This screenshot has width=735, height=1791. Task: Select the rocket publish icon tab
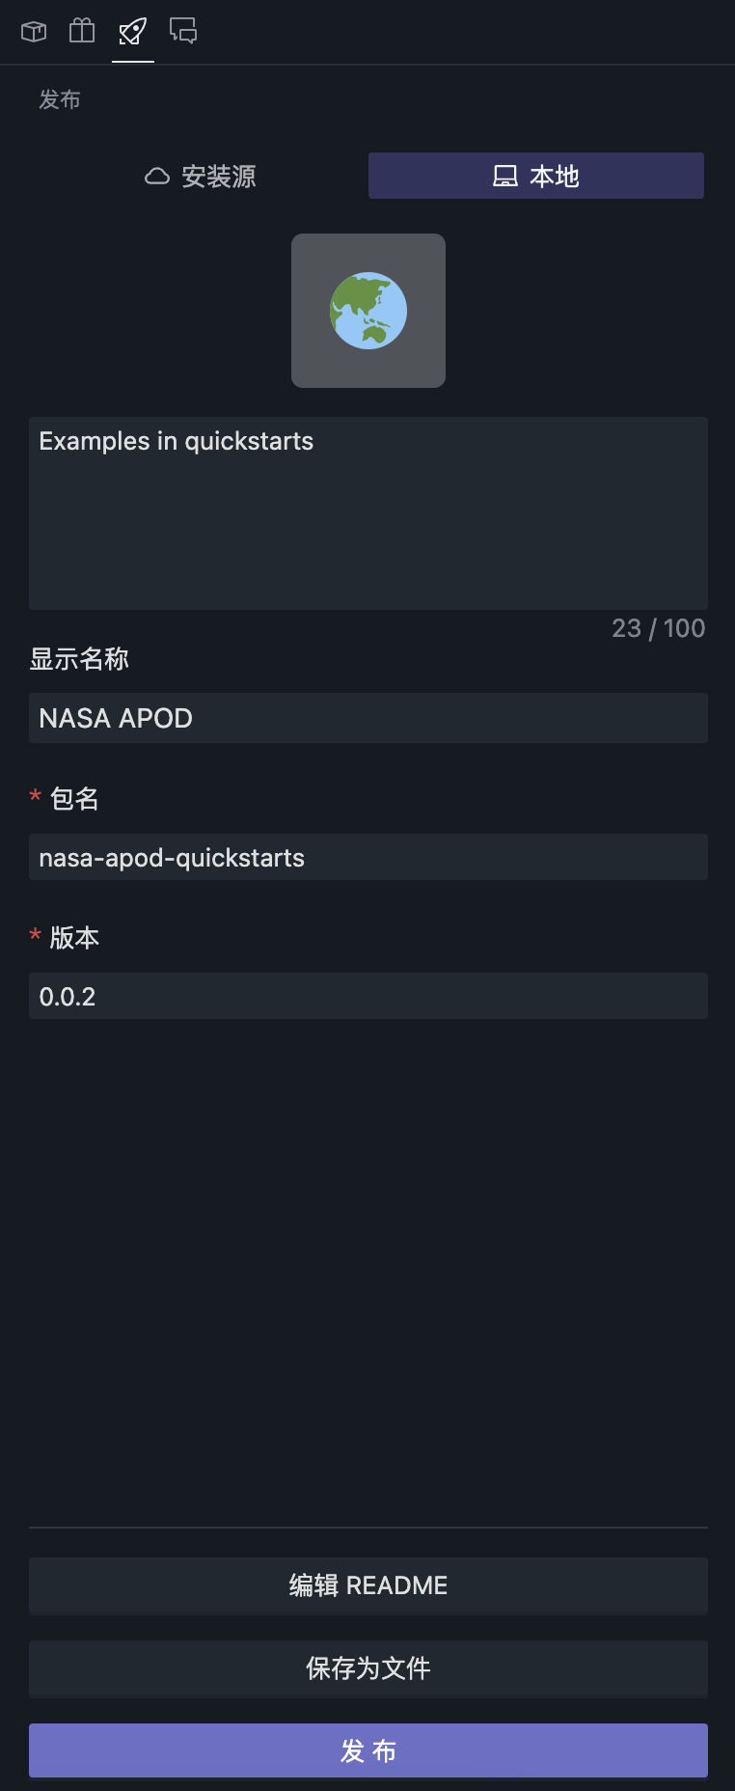point(133,32)
